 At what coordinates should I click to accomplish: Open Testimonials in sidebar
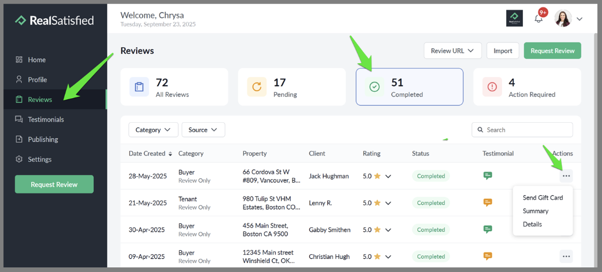click(x=40, y=119)
